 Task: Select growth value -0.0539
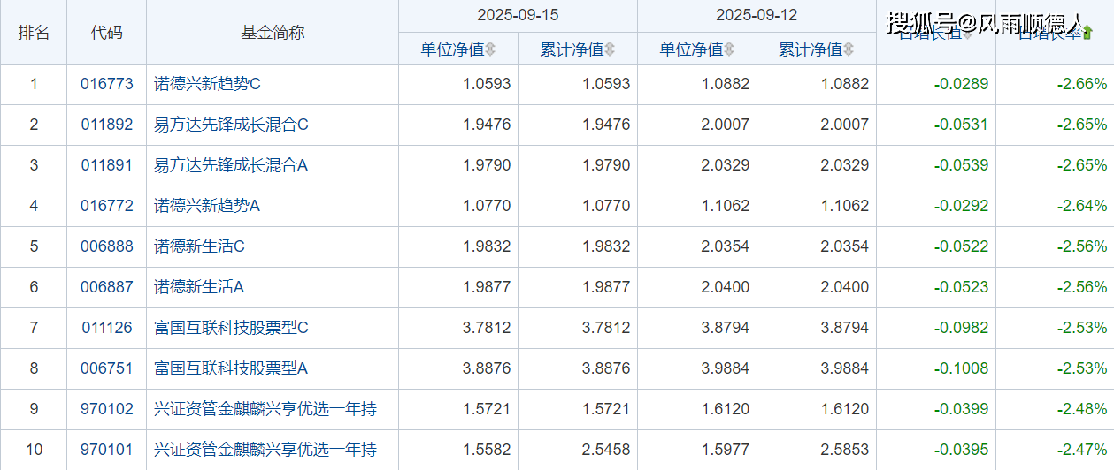pyautogui.click(x=961, y=165)
